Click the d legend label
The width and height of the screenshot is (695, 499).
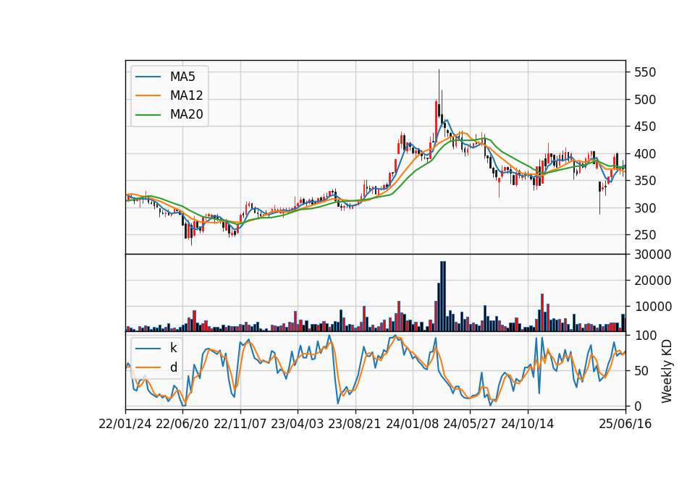pos(173,367)
